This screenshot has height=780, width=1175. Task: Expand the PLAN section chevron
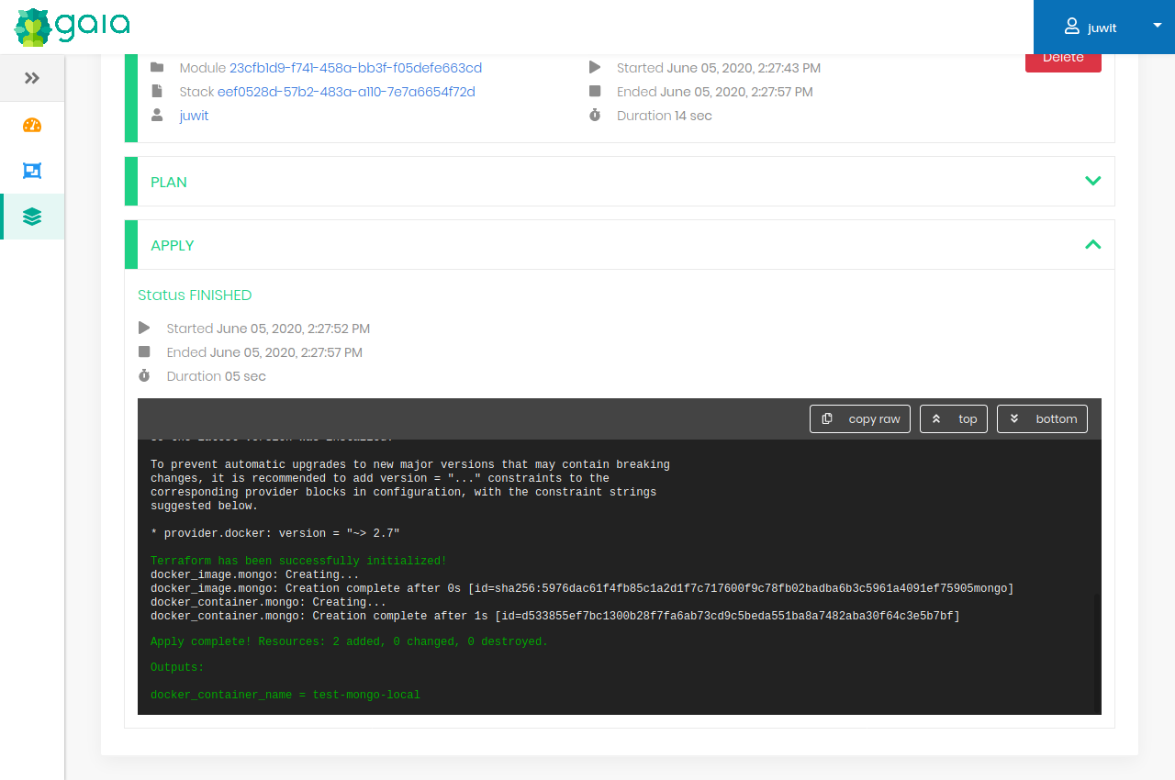(1092, 181)
